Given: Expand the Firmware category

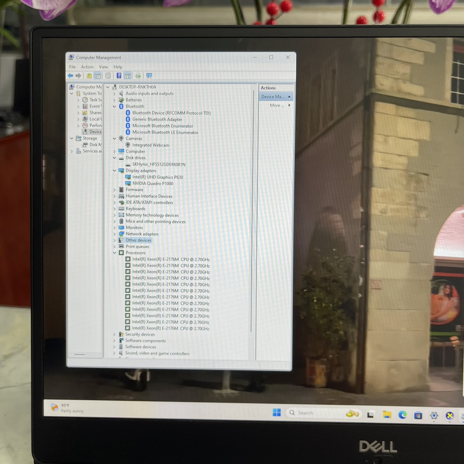Looking at the screenshot, I should (x=115, y=190).
